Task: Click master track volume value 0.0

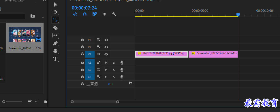Action: [x=110, y=84]
